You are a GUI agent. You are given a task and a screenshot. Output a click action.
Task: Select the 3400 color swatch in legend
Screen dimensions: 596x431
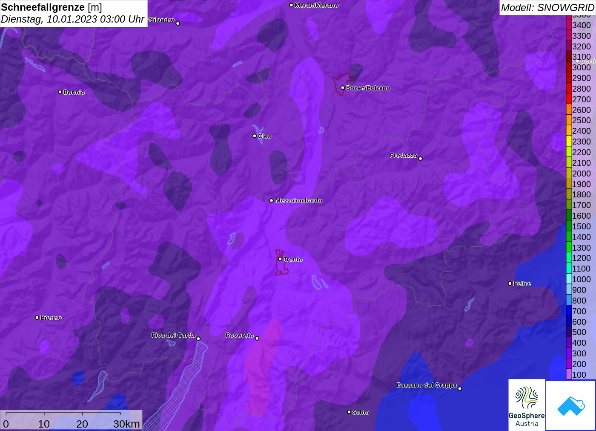[x=569, y=25]
